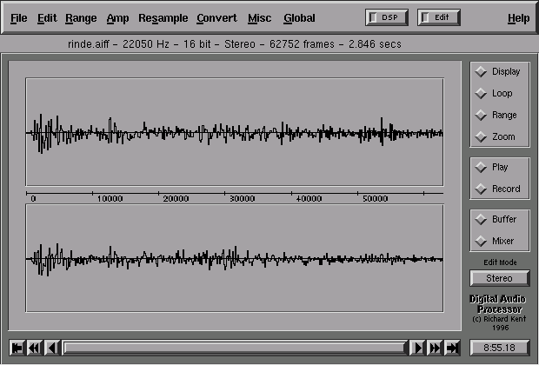
Task: Open the Stereo edit mode selector
Action: (x=498, y=279)
